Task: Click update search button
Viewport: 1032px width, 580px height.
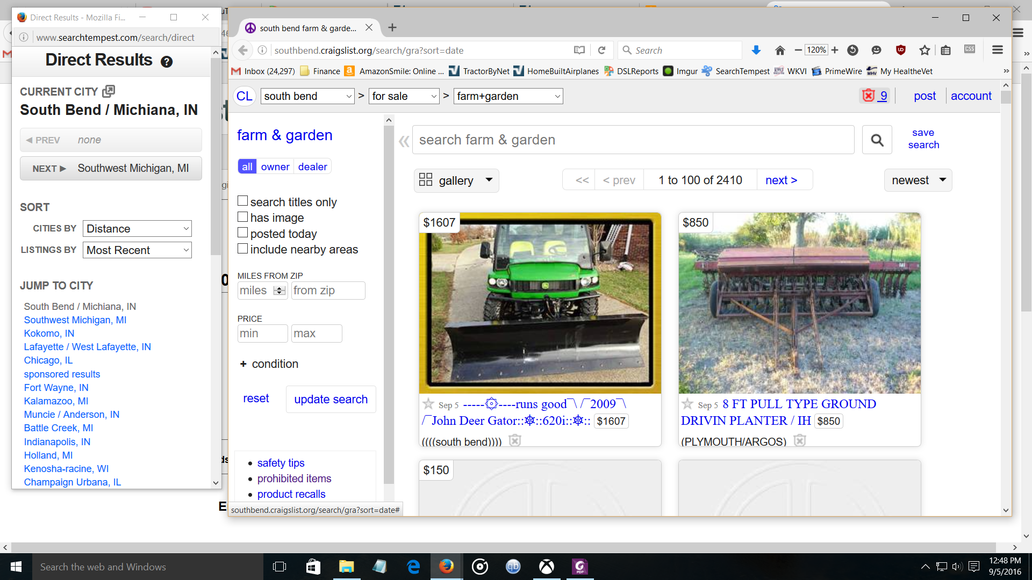Action: click(x=331, y=399)
